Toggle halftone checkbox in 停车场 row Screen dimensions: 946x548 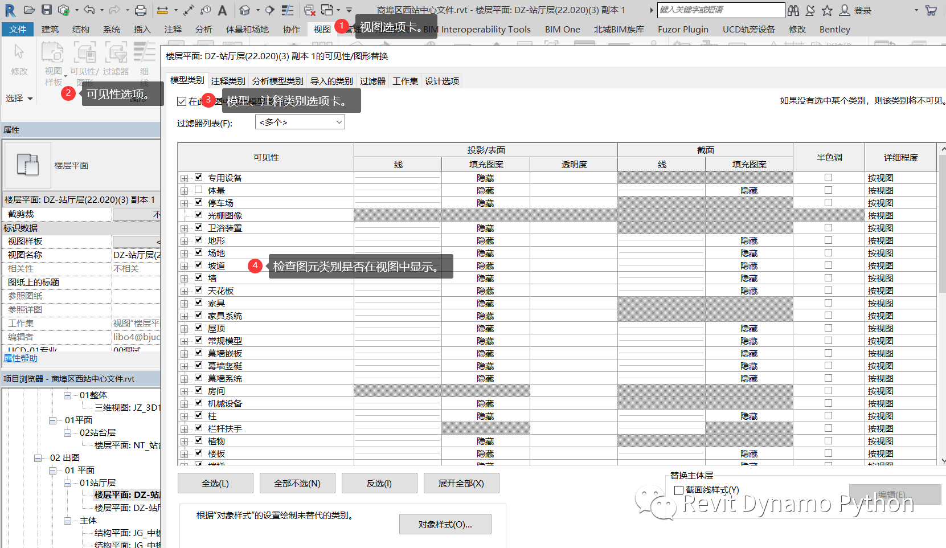point(828,202)
